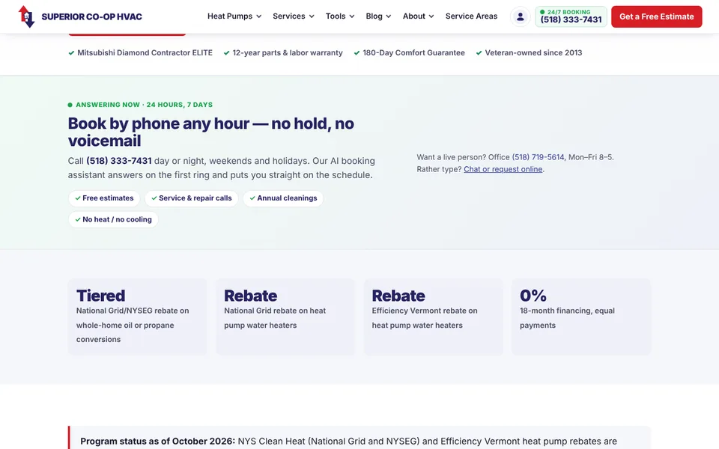Select the Annual cleanings chip
719x449 pixels.
point(283,198)
